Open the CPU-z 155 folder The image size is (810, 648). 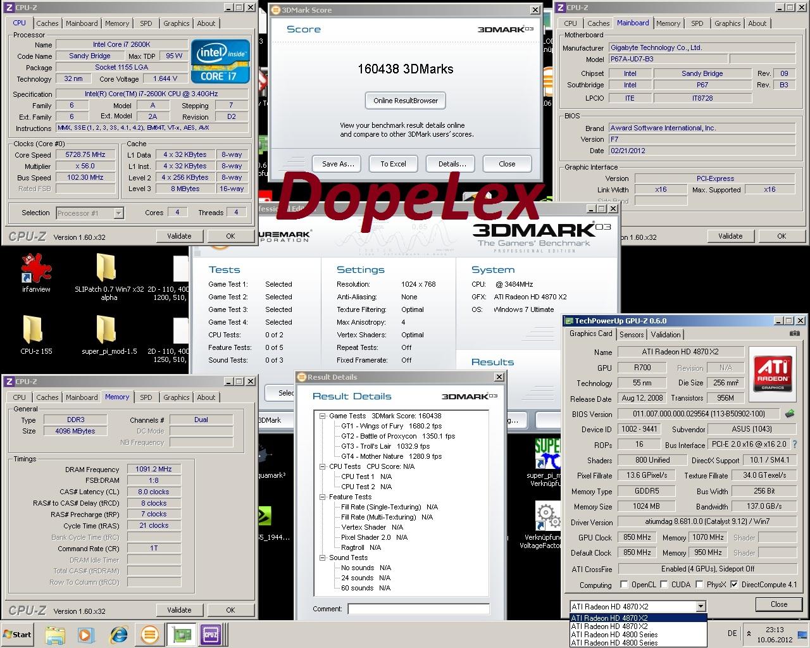tap(36, 335)
